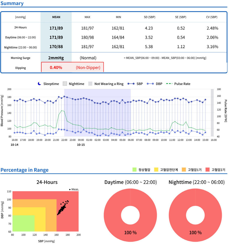Image resolution: width=229 pixels, height=250 pixels.
Task: Click the 10-15 date label on time axis
Action: pos(81,144)
